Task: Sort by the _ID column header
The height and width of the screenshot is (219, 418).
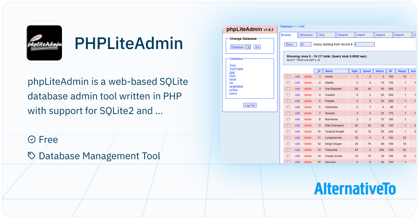Action: [318, 71]
